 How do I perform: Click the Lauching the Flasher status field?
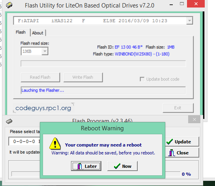pos(103,90)
